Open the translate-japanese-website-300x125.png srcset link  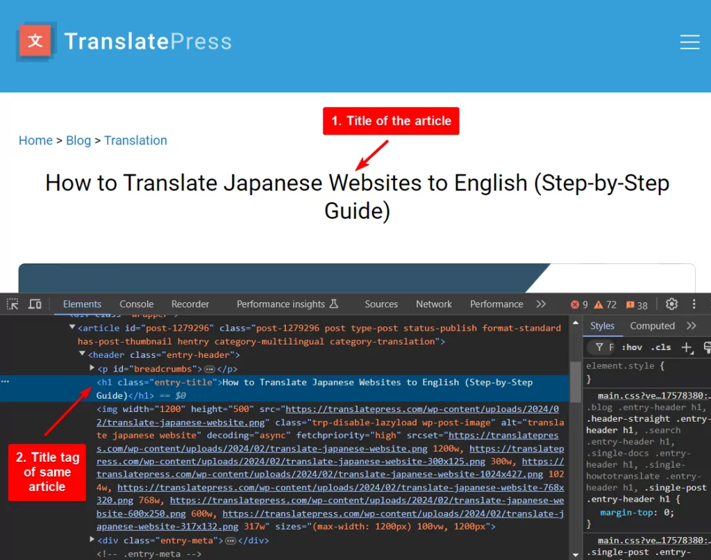(x=330, y=454)
